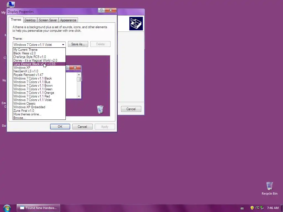The image size is (283, 212).
Task: Choose Luna Element Black + CSS theme
Action: coord(39,64)
